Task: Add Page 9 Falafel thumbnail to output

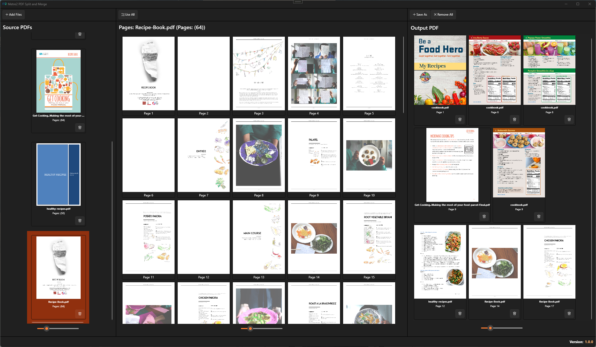Action: [x=314, y=155]
